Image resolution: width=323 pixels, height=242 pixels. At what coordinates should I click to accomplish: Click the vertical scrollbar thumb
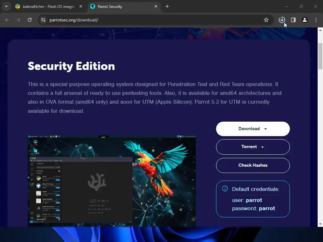(320, 56)
